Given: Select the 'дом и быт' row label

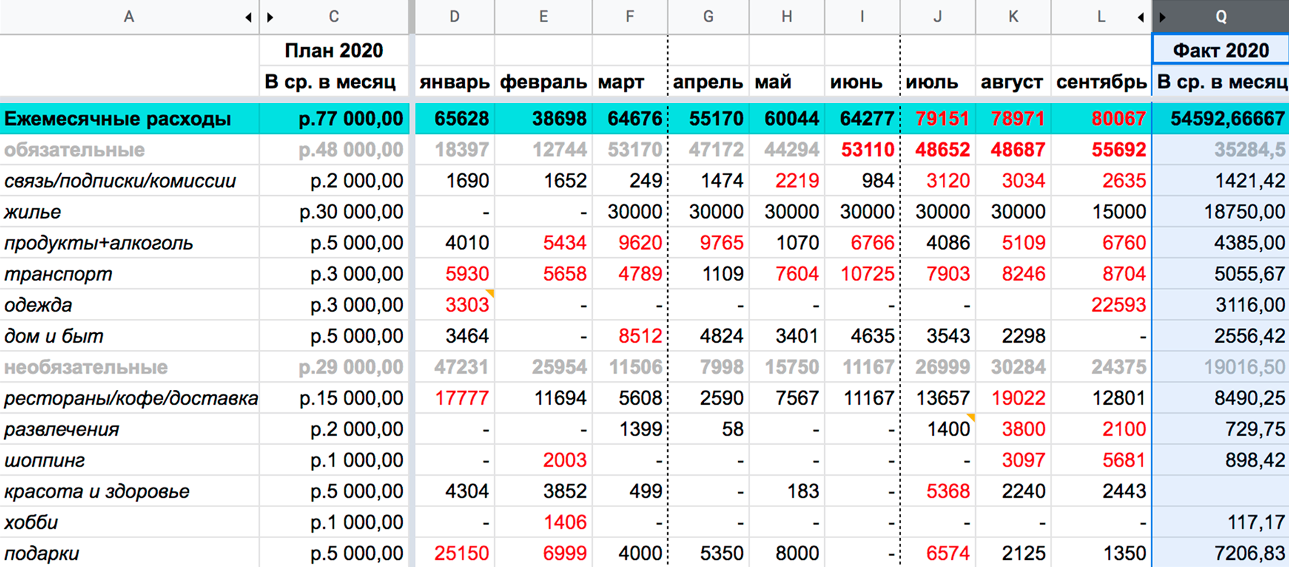Looking at the screenshot, I should [x=130, y=336].
